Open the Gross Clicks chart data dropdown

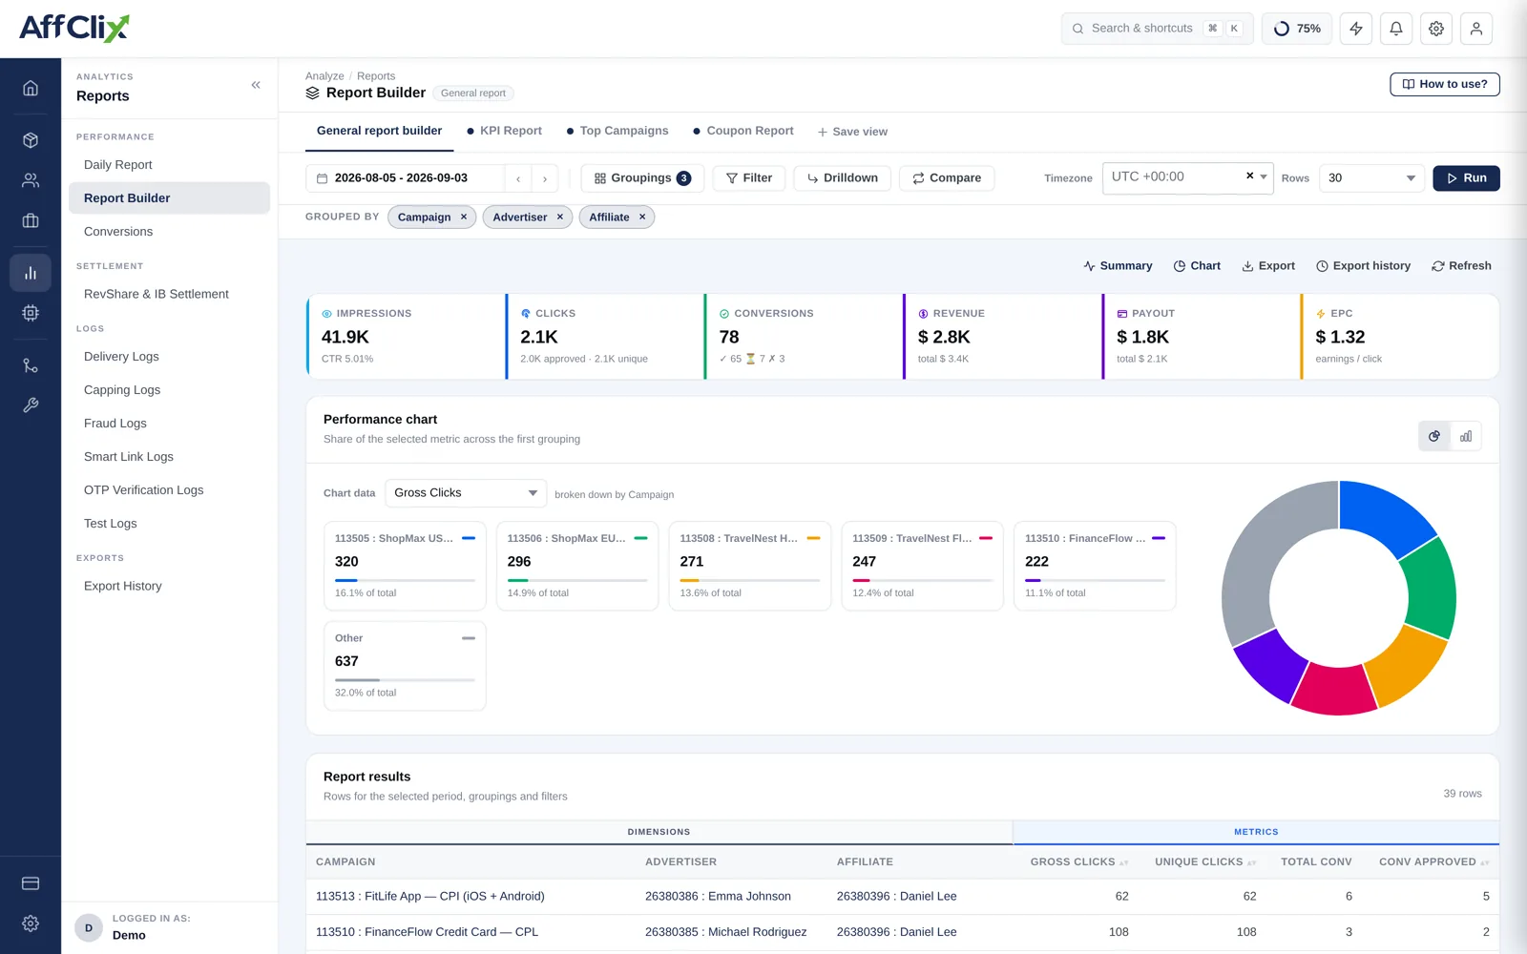pyautogui.click(x=466, y=493)
